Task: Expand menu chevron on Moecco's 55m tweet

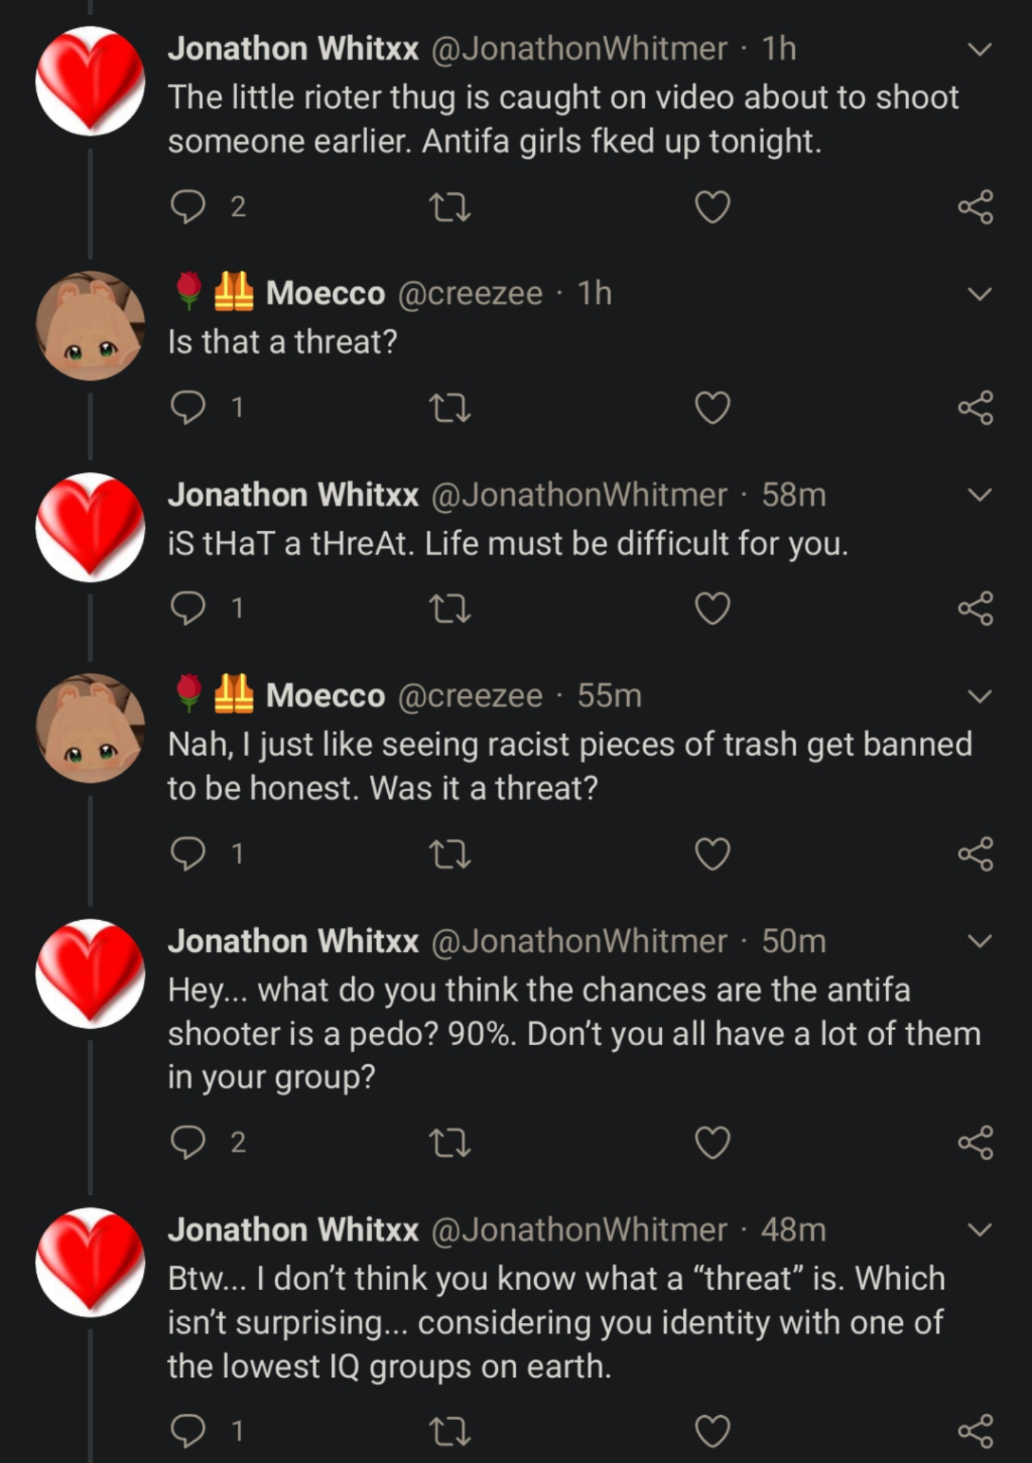Action: (x=979, y=696)
